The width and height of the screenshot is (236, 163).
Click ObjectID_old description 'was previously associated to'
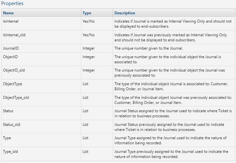point(170,73)
